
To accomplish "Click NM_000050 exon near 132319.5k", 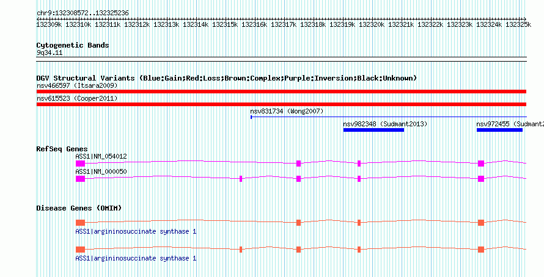I will [359, 179].
